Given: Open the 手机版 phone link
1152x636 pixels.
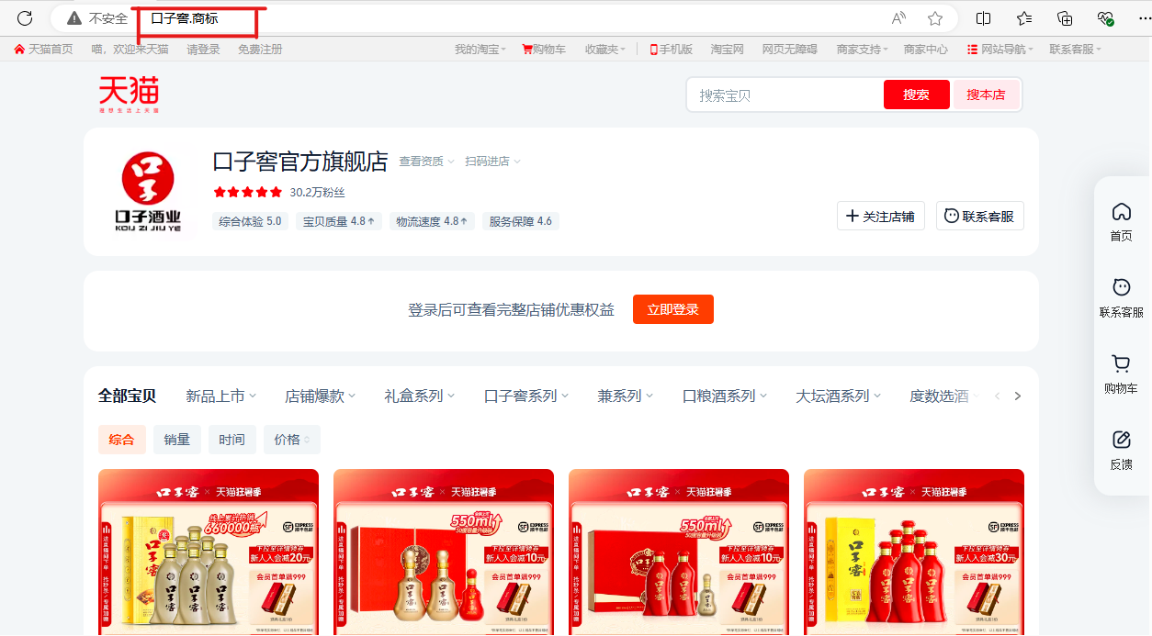Looking at the screenshot, I should [672, 50].
